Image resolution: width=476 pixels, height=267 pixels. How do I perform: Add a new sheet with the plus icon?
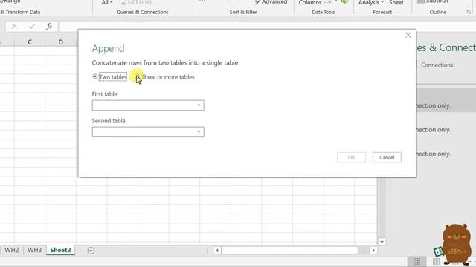pyautogui.click(x=91, y=251)
